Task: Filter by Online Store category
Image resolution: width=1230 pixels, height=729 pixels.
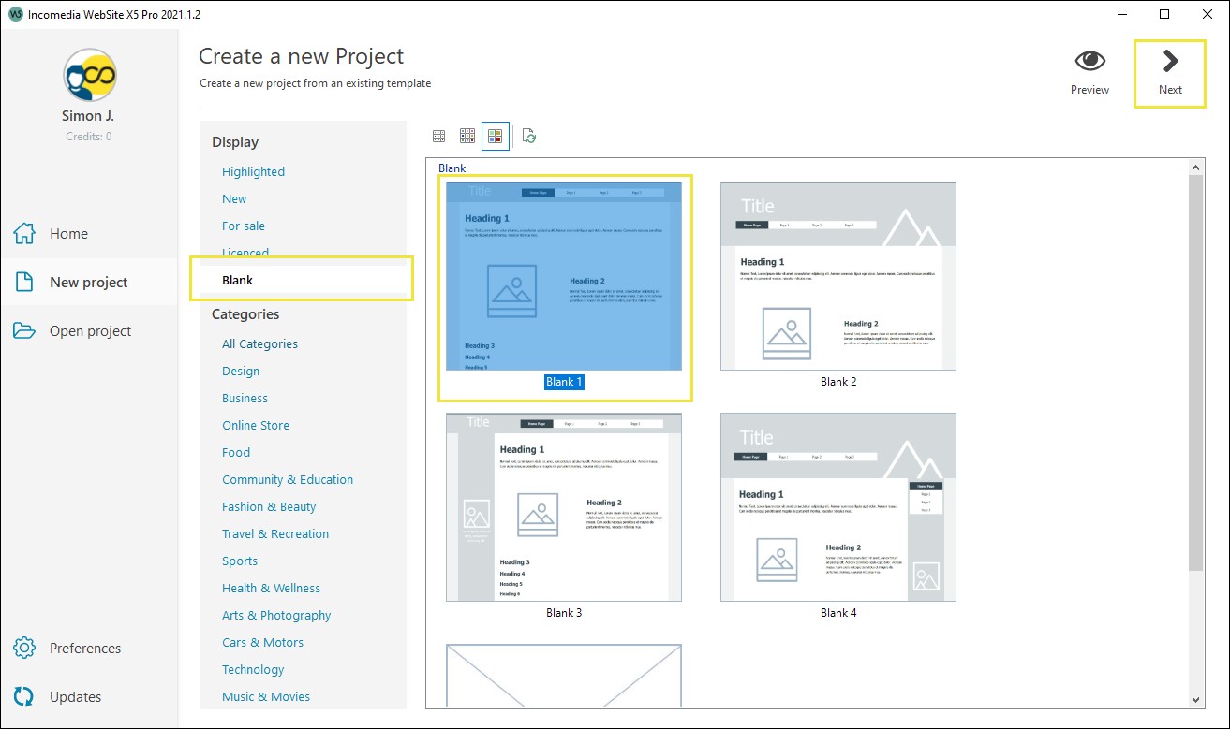Action: [256, 426]
